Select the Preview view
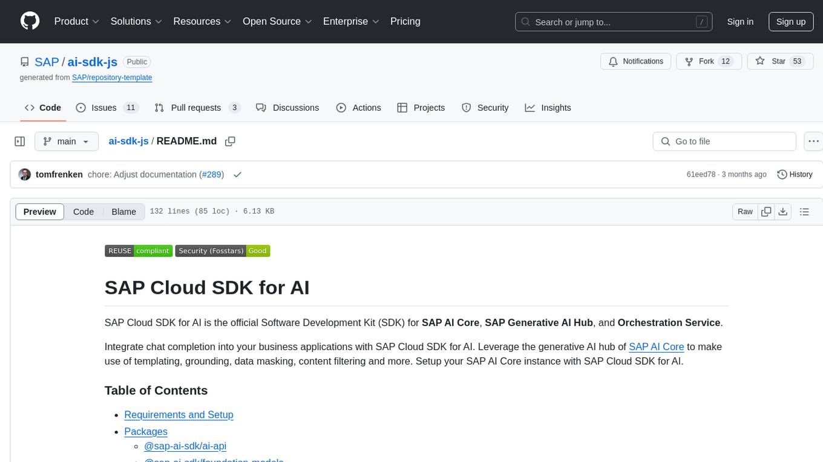Viewport: 823px width, 462px height. coord(40,212)
